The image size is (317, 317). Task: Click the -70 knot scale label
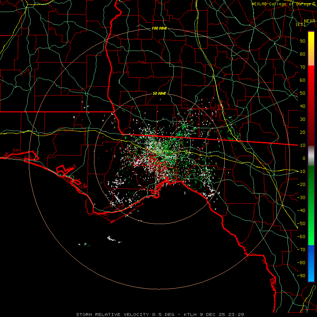point(301,250)
